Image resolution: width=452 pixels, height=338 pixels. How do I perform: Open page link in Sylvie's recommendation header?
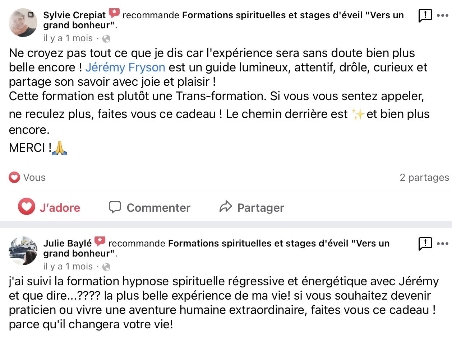[x=223, y=20]
